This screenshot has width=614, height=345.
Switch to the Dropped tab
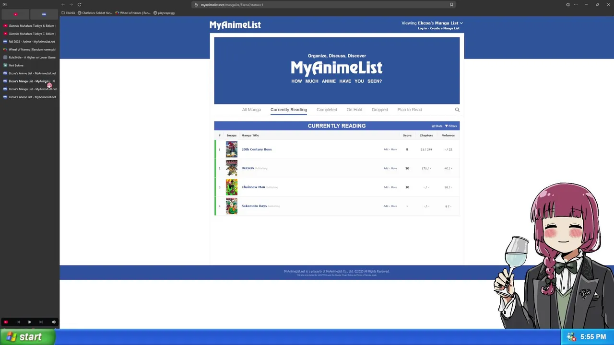tap(379, 110)
